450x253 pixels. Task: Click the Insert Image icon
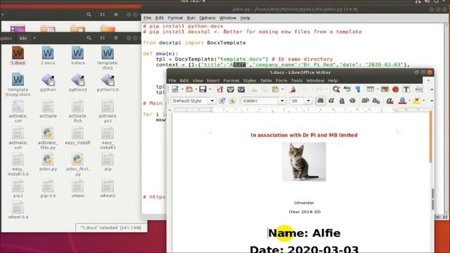coord(385,89)
